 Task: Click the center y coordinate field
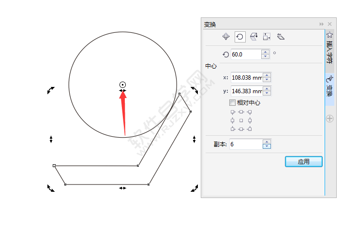(246, 91)
